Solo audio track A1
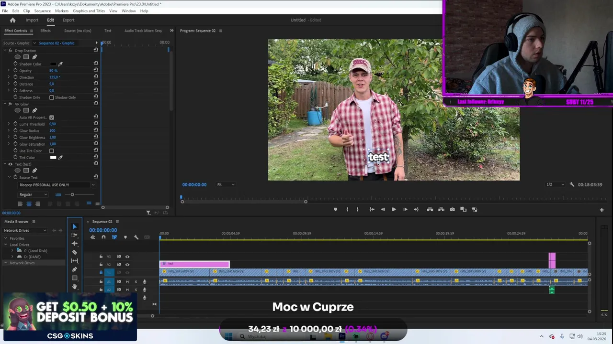613x344 pixels. [x=136, y=281]
